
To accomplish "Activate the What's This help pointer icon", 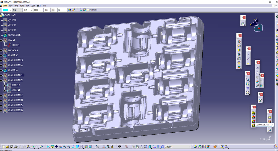I will (41, 147).
